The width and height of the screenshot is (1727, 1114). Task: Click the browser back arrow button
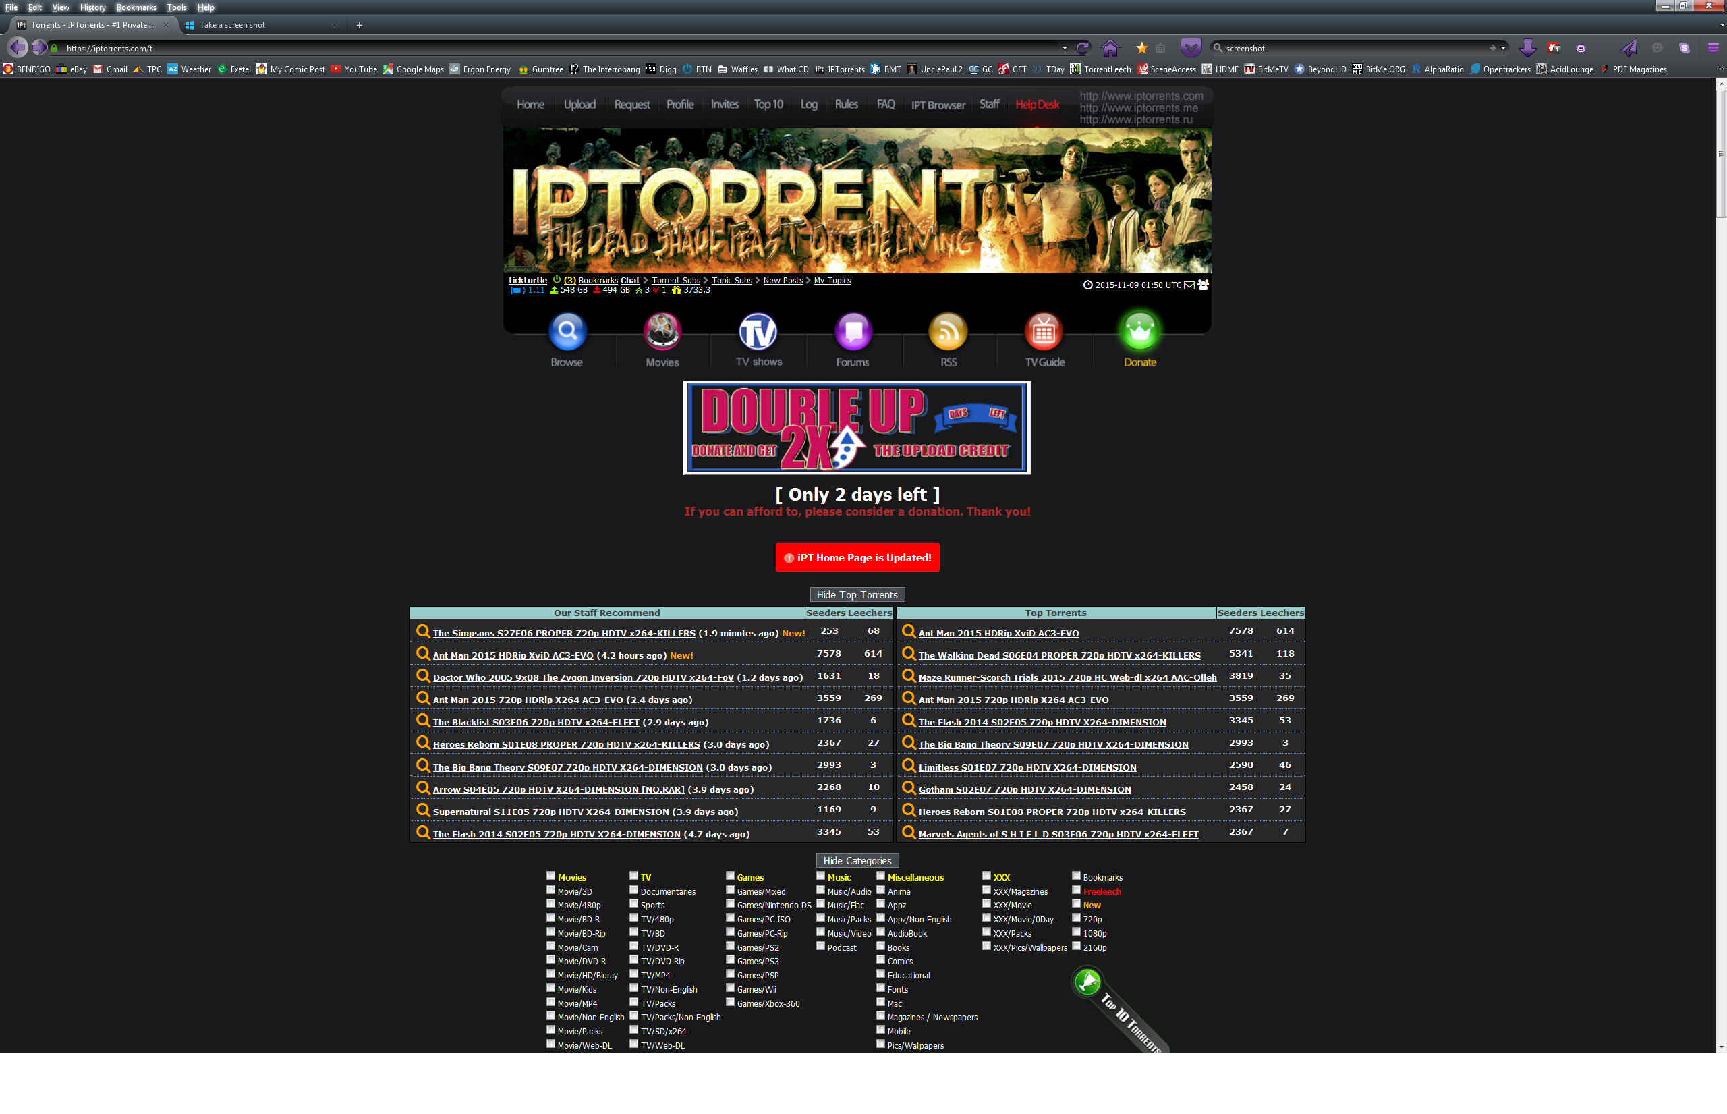pos(18,48)
